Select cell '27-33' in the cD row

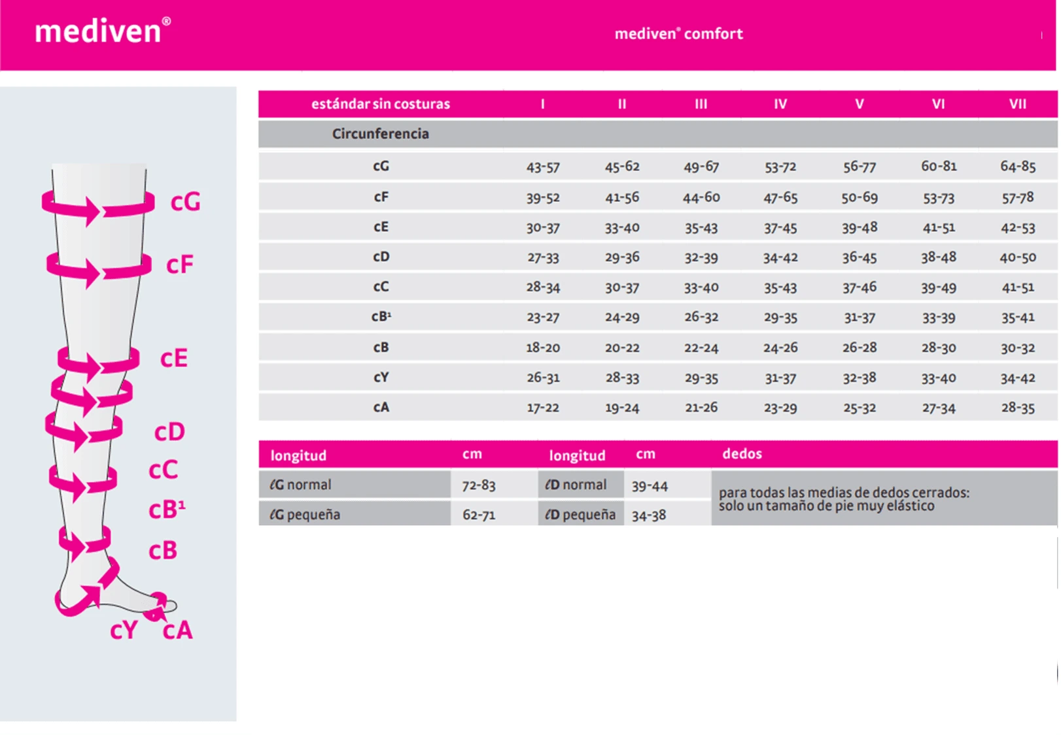543,257
